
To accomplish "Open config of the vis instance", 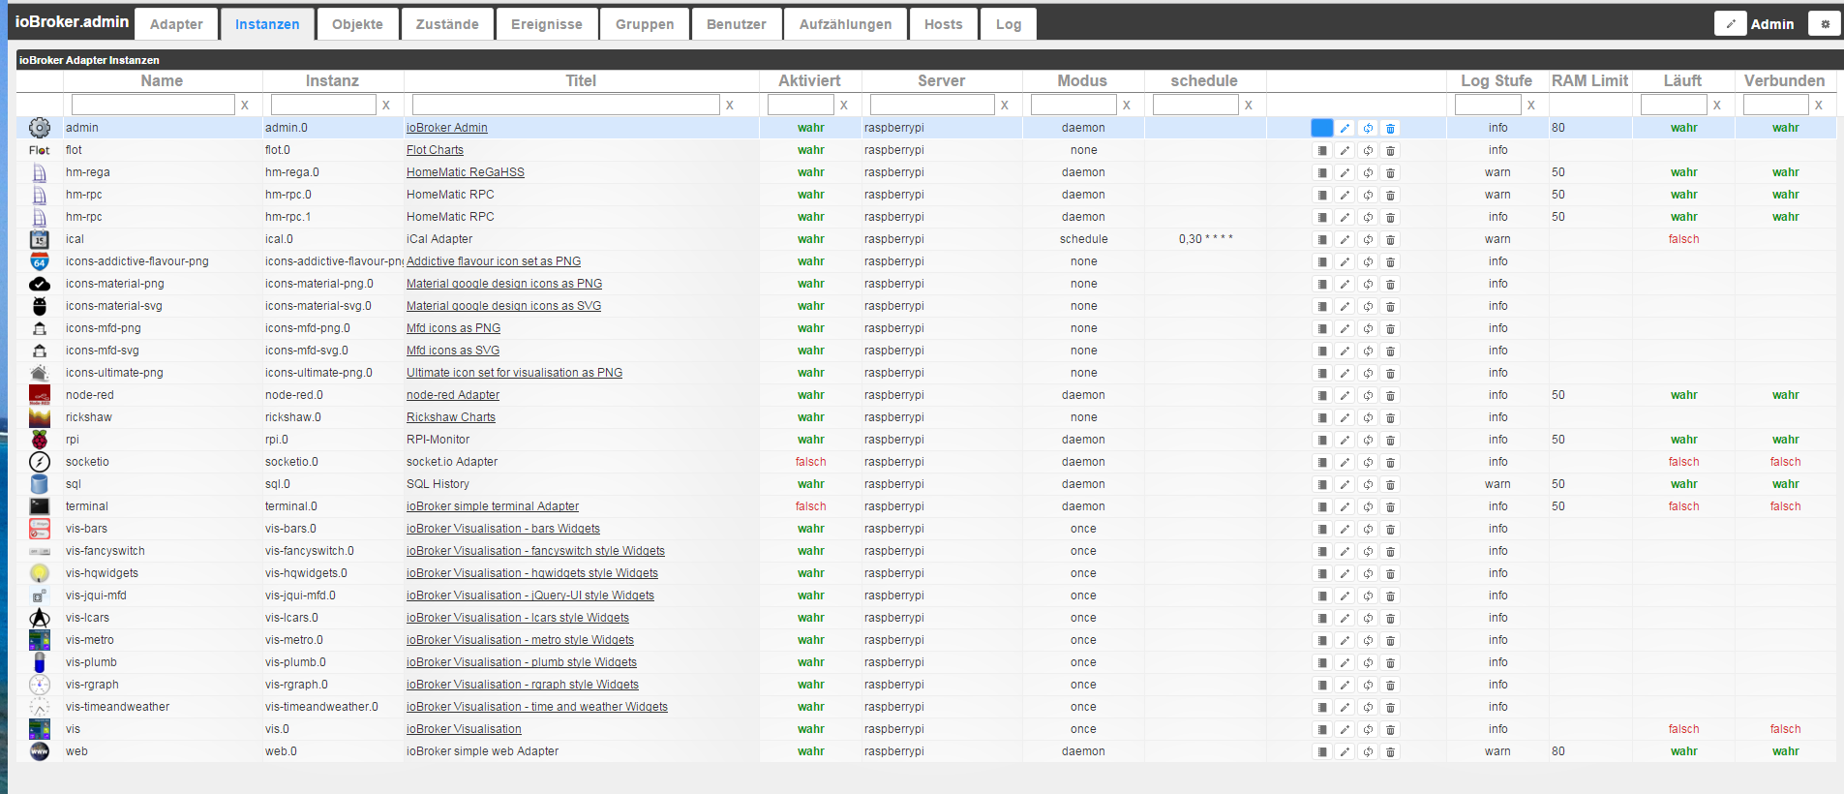I will point(1321,729).
